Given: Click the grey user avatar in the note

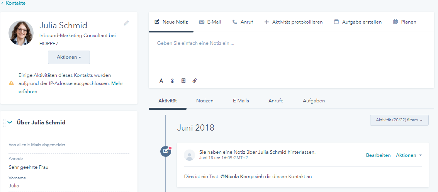Looking at the screenshot, I should pyautogui.click(x=189, y=155).
